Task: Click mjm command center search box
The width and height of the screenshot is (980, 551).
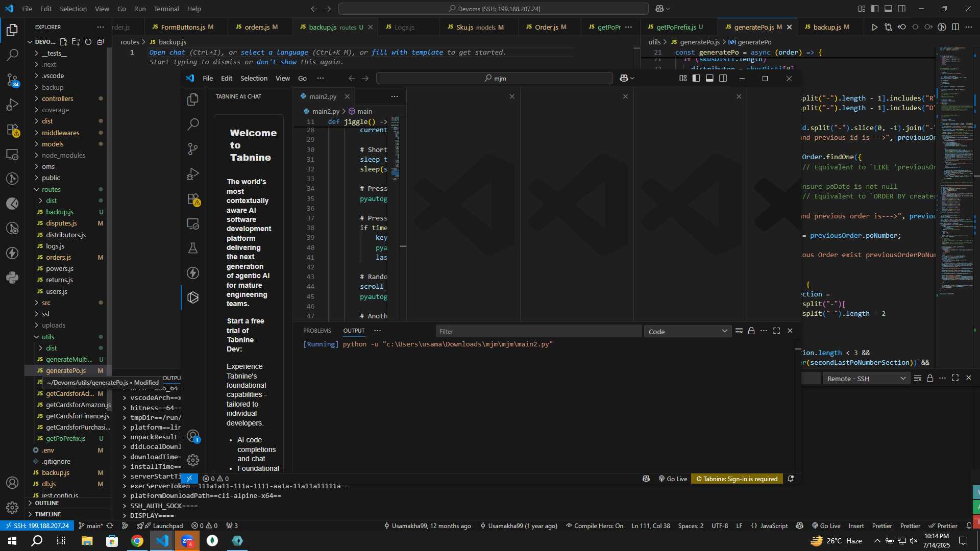Action: click(494, 78)
